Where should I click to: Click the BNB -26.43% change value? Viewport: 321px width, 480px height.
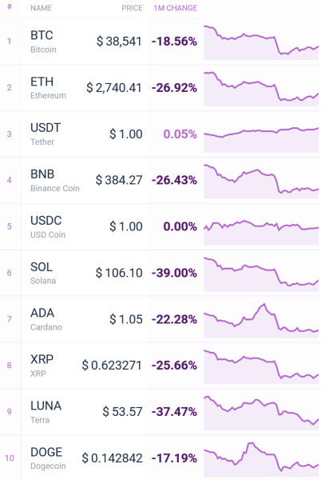pyautogui.click(x=174, y=180)
